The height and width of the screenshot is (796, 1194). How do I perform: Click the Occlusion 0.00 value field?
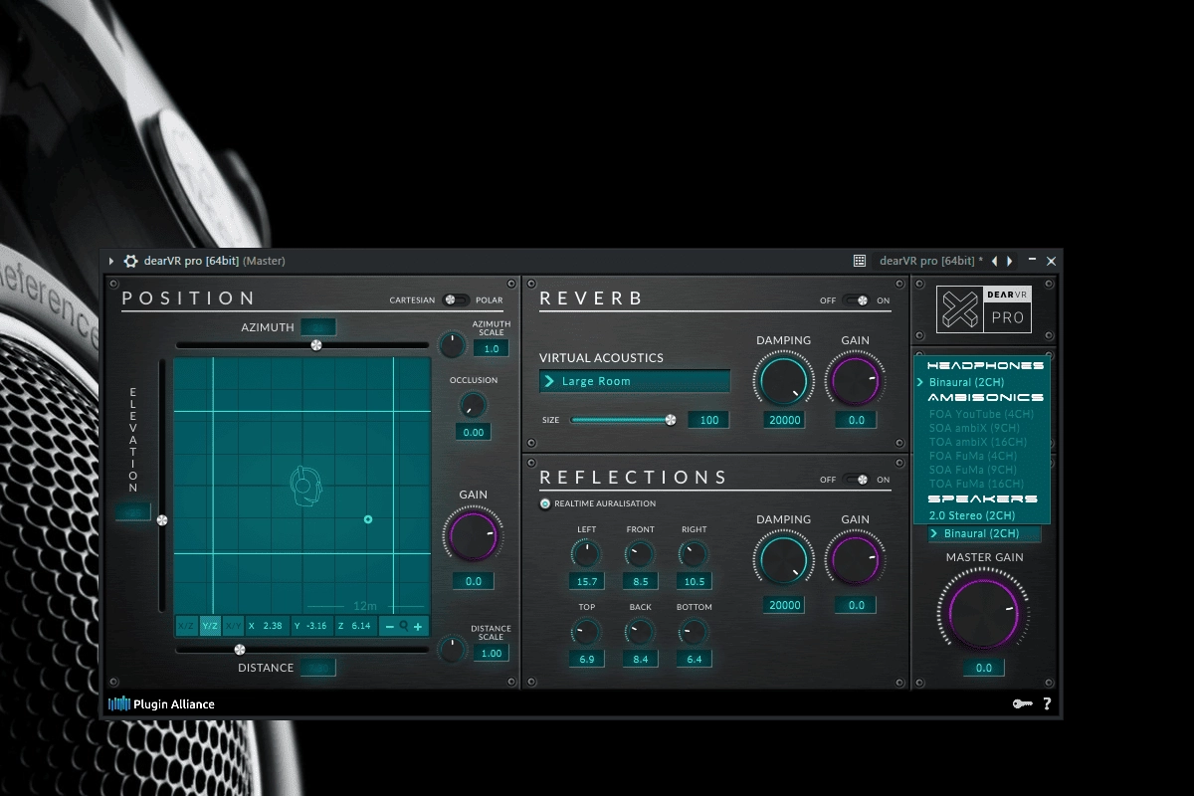click(474, 432)
